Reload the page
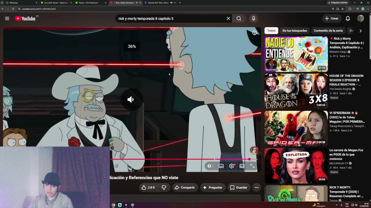 pyautogui.click(x=13, y=9)
